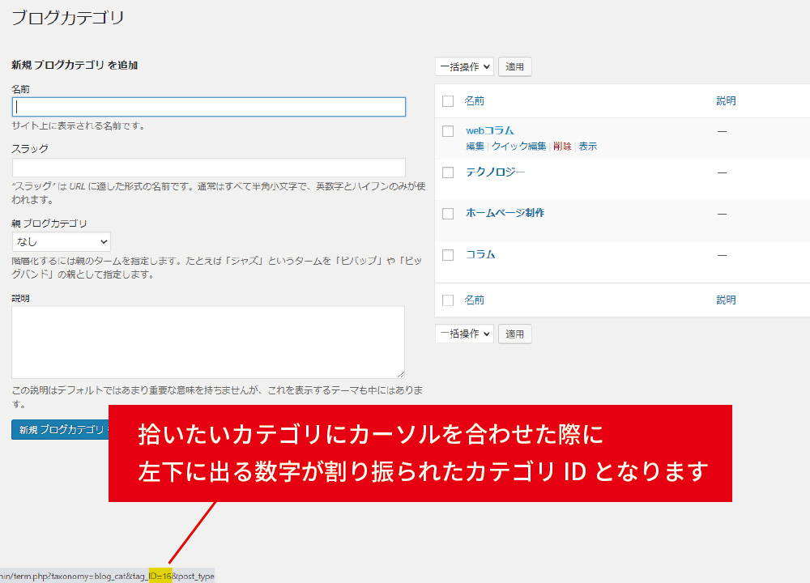Screen dimensions: 810x583
Task: Open the webコラム category link
Action: pos(489,130)
